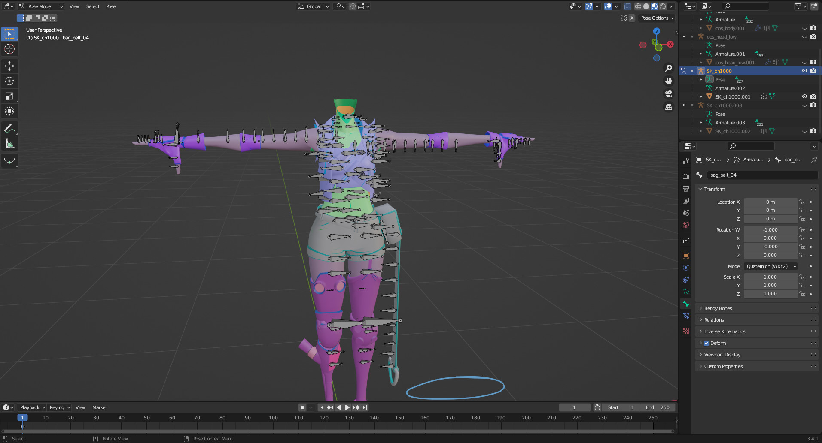
Task: Open the Pose Options popover
Action: [x=657, y=18]
